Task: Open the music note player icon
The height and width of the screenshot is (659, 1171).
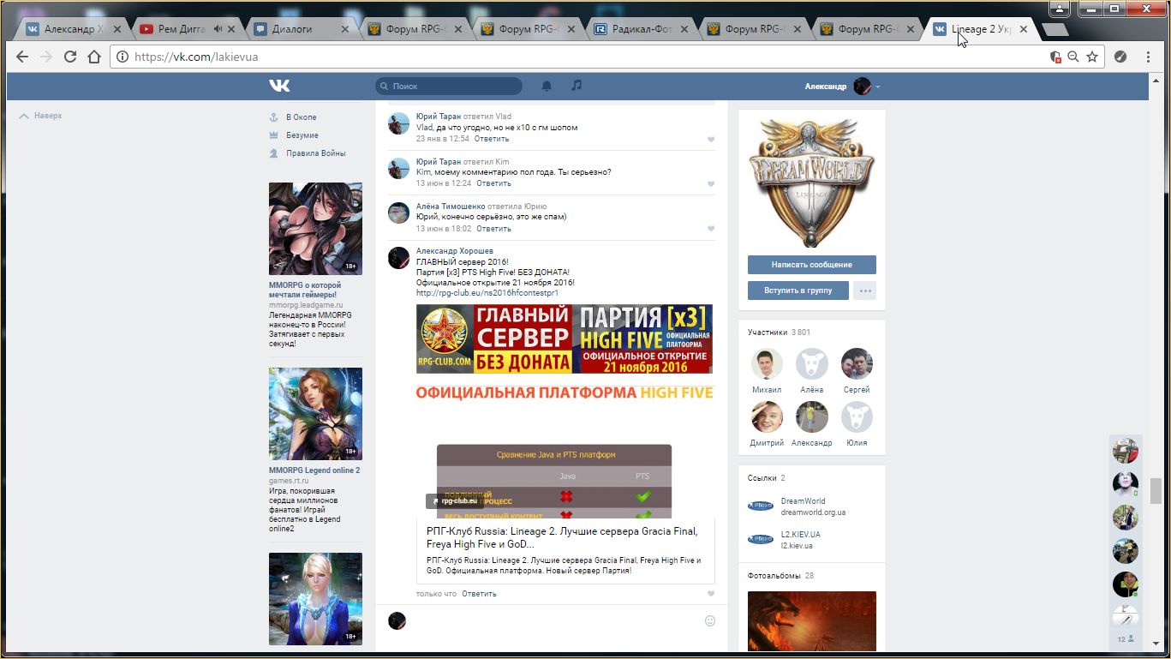Action: tap(577, 86)
